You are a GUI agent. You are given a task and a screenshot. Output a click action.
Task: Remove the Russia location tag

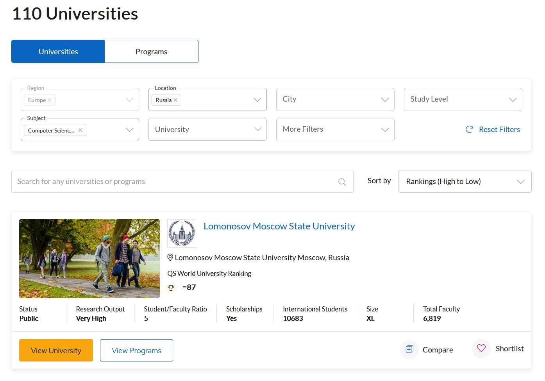(175, 100)
